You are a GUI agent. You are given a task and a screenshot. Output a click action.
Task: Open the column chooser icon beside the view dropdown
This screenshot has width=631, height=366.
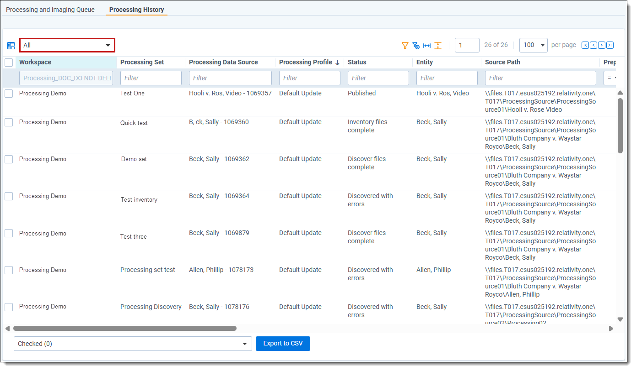point(11,46)
